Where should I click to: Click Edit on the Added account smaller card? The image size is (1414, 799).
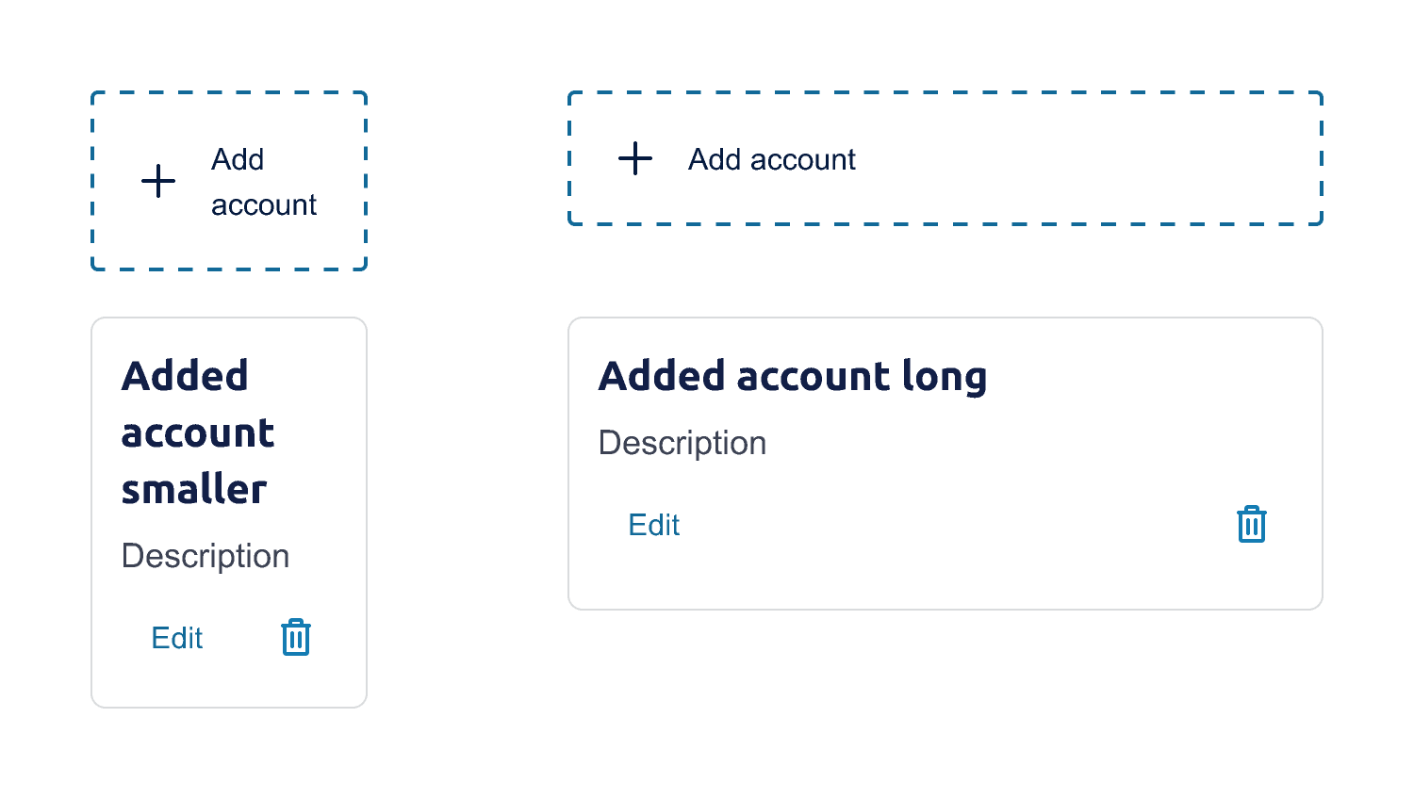tap(176, 638)
